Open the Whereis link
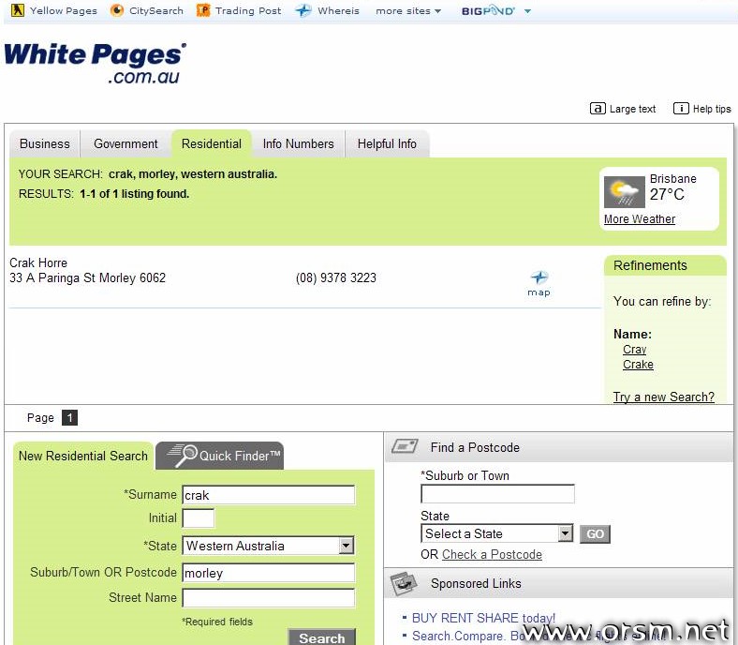Viewport: 738px width, 645px height. tap(338, 11)
